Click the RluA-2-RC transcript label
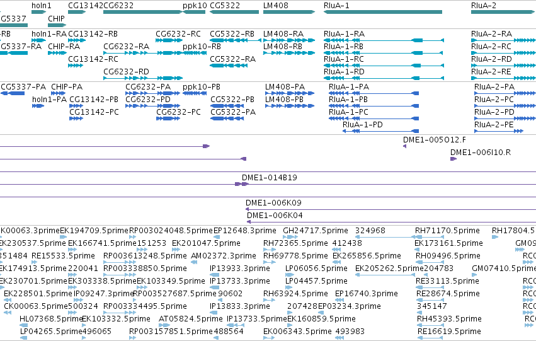Screen dimensions: 536x341 tap(491, 47)
